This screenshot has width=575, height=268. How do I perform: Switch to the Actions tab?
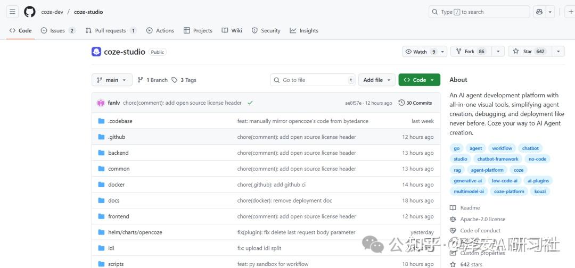(x=160, y=30)
